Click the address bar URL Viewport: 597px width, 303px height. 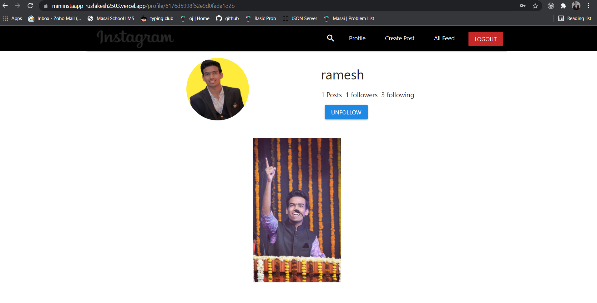click(143, 6)
